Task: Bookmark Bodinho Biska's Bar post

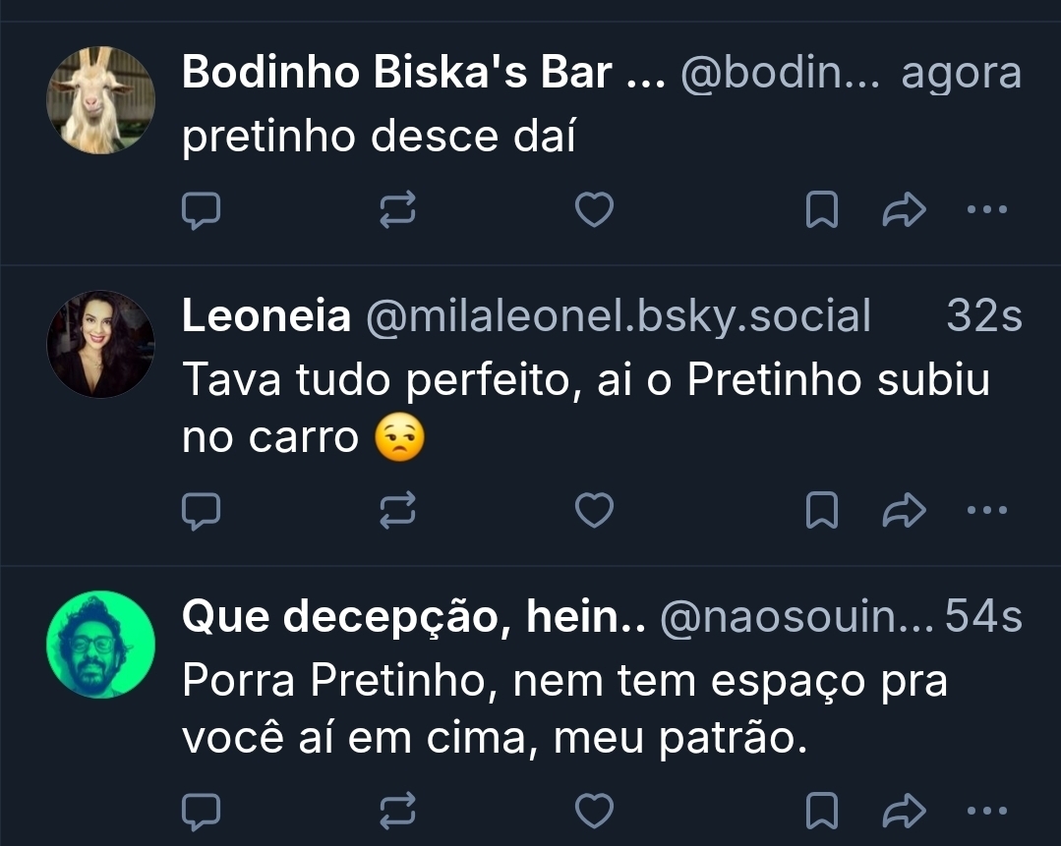Action: click(x=821, y=209)
